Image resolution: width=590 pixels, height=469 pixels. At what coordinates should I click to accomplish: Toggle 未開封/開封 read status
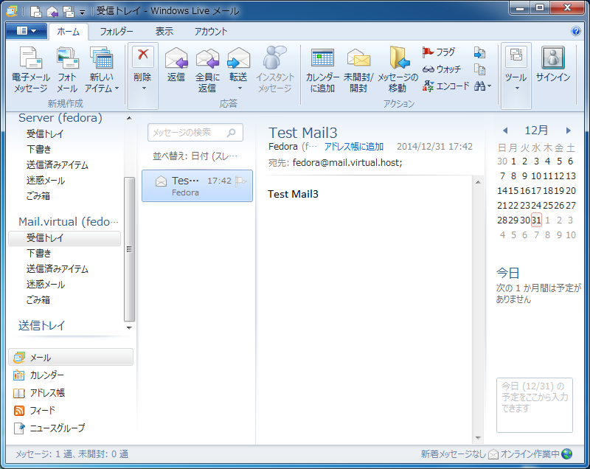point(358,70)
